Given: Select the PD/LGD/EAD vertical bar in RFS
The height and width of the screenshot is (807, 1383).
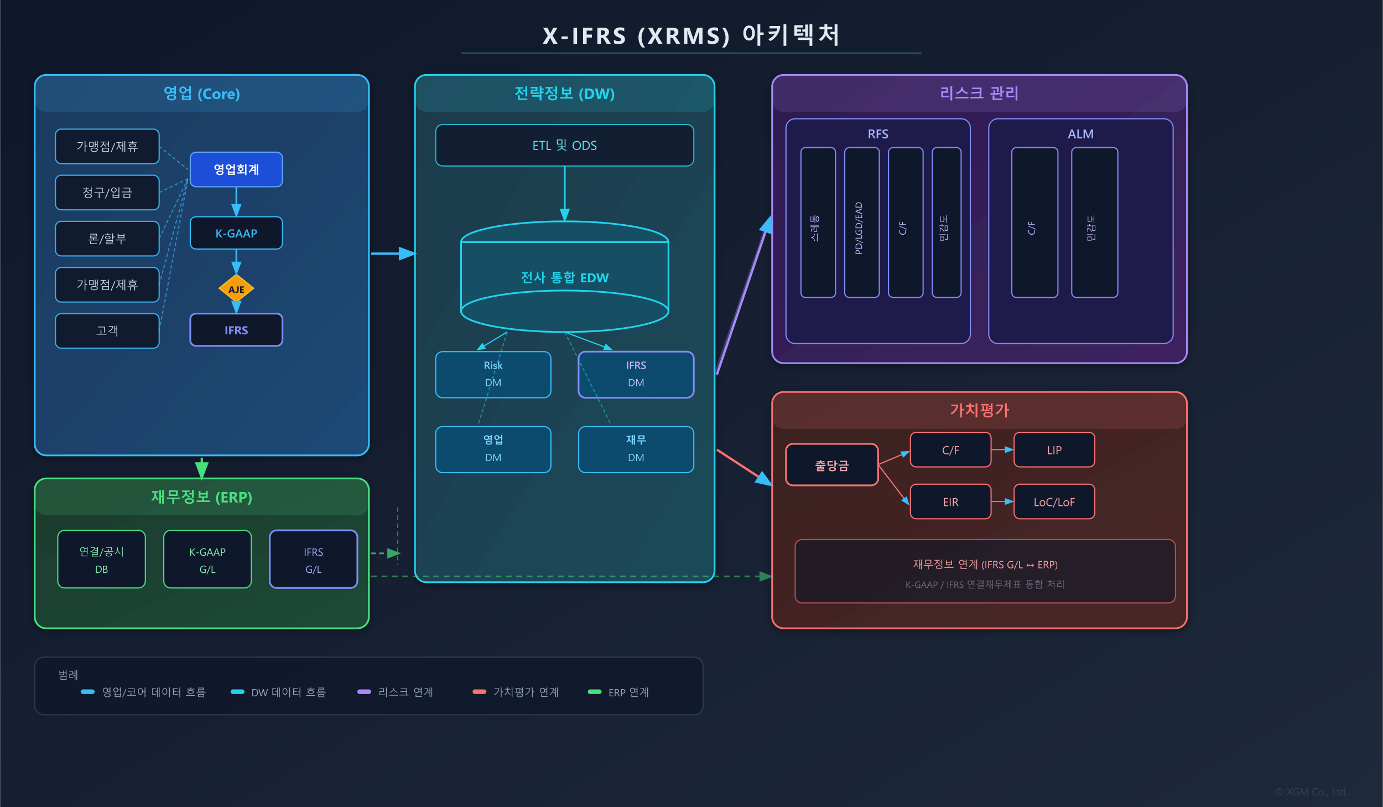Looking at the screenshot, I should click(861, 223).
